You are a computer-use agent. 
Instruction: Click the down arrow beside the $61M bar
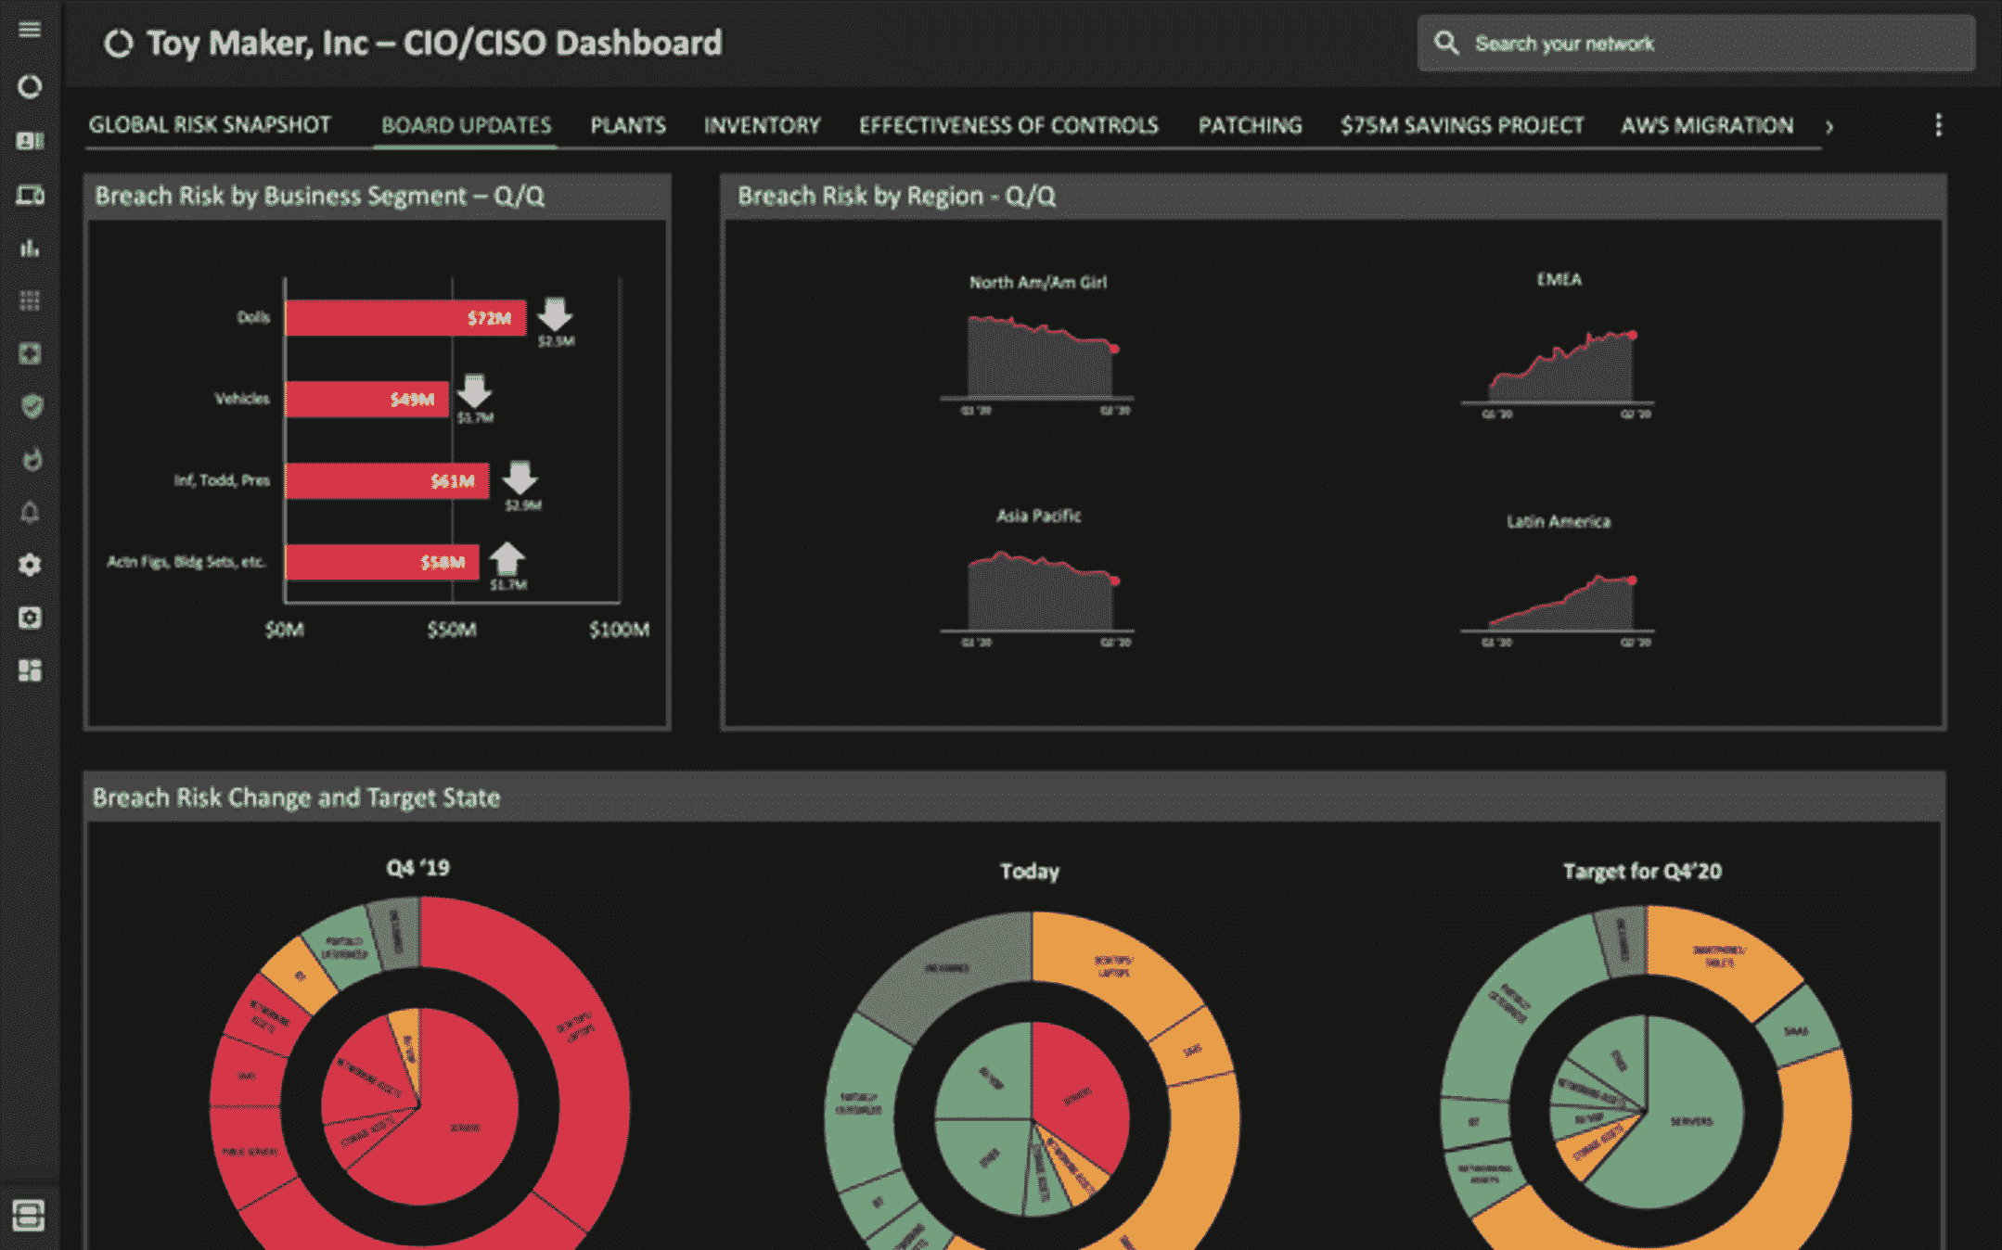coord(520,478)
